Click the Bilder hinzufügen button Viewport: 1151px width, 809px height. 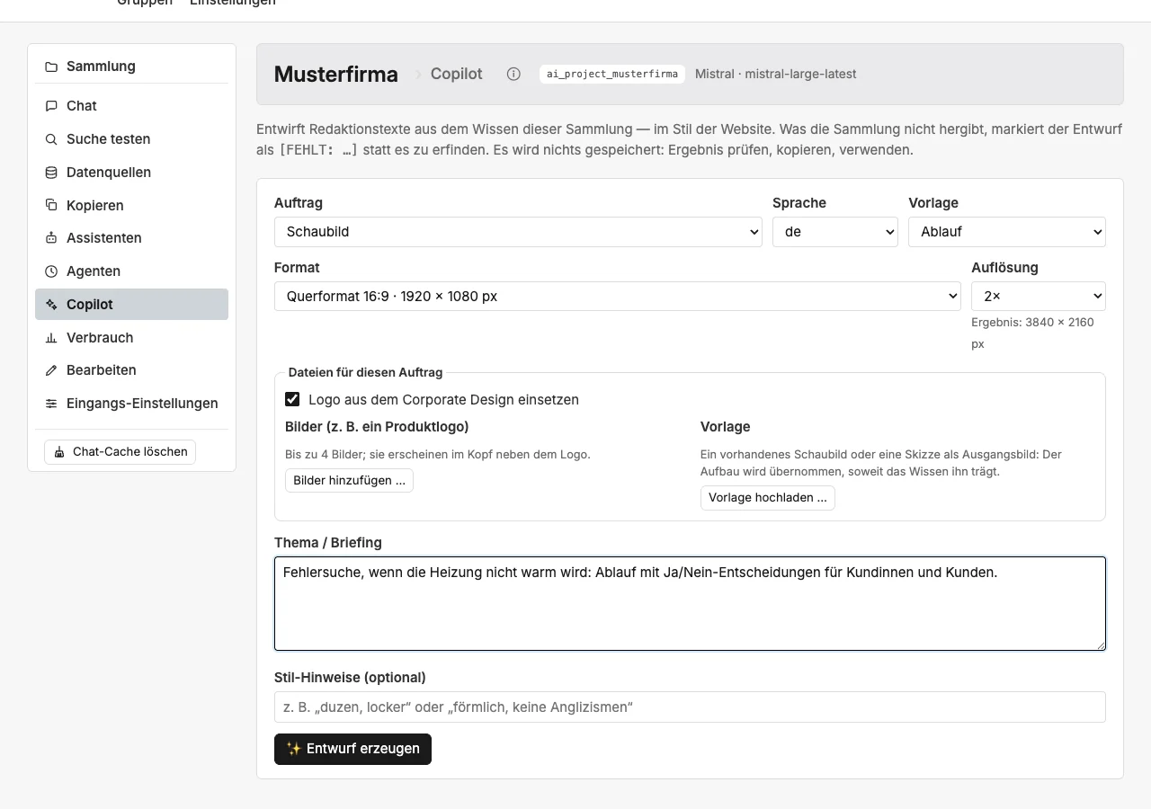pyautogui.click(x=349, y=480)
